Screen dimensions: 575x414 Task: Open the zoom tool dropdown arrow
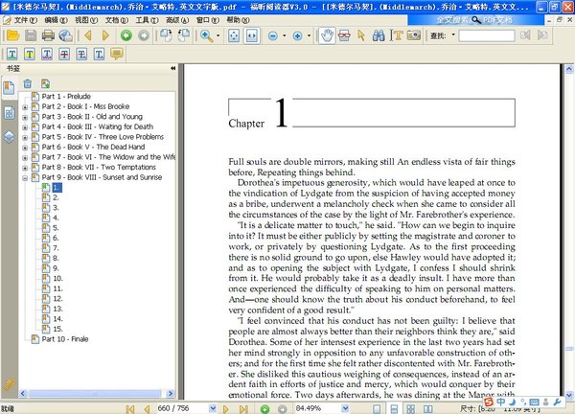(x=218, y=35)
